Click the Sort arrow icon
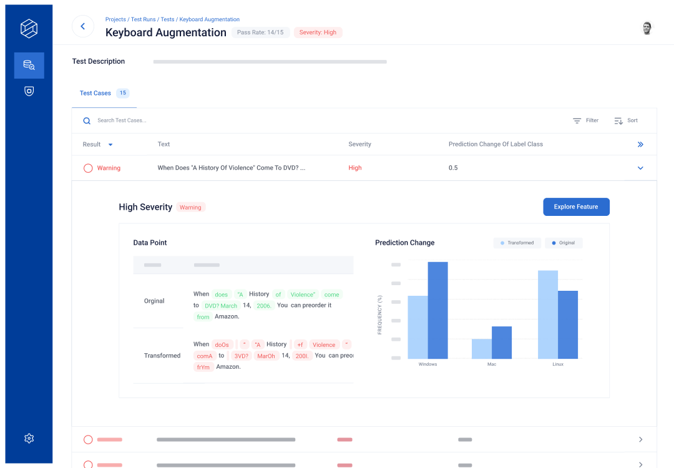Screen dimensions: 674x468 [618, 121]
